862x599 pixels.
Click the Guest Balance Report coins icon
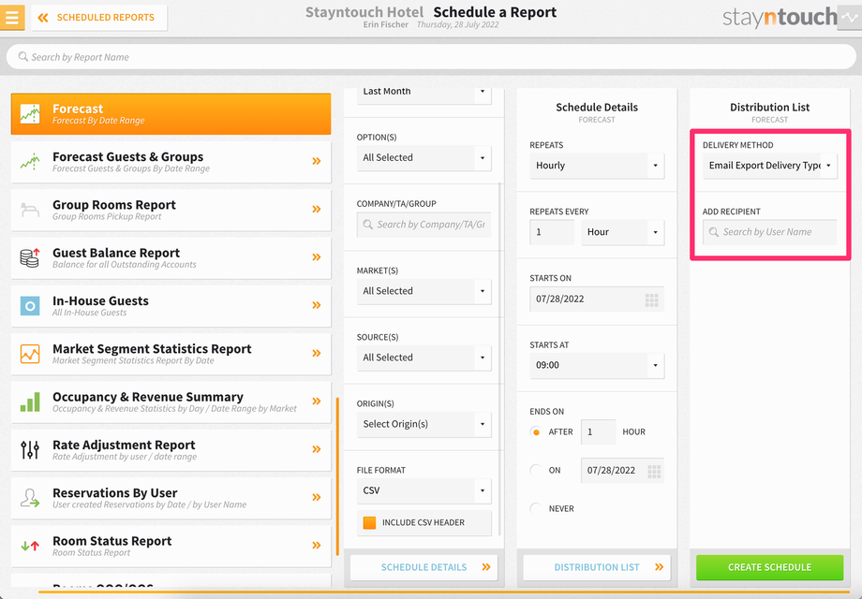pos(30,257)
